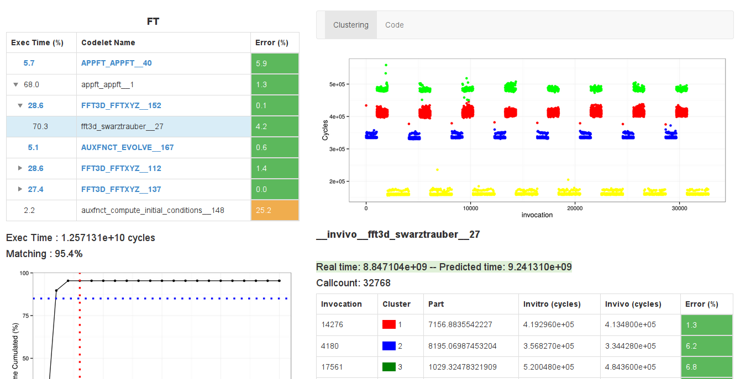Click exec time value 5.1
Screen dimensions: 735x379
pos(33,147)
